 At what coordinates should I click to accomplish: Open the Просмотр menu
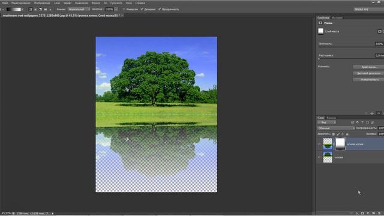click(x=116, y=3)
